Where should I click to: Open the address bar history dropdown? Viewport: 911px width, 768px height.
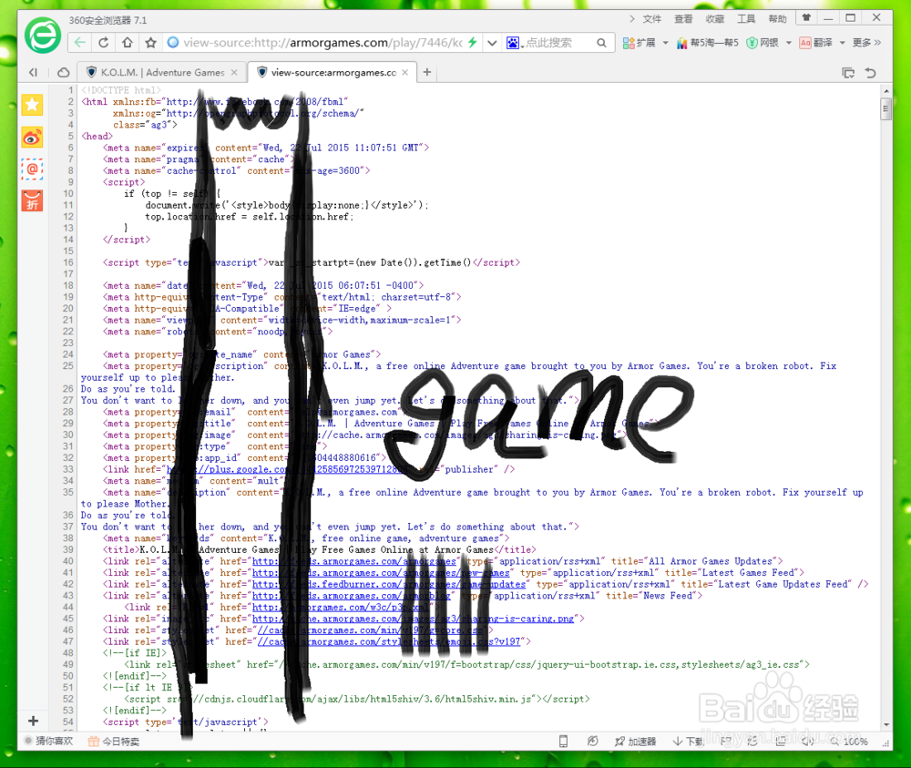tap(492, 43)
